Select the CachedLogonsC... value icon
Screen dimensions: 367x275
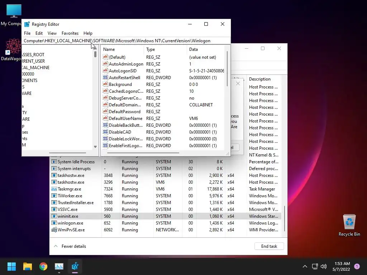point(105,91)
